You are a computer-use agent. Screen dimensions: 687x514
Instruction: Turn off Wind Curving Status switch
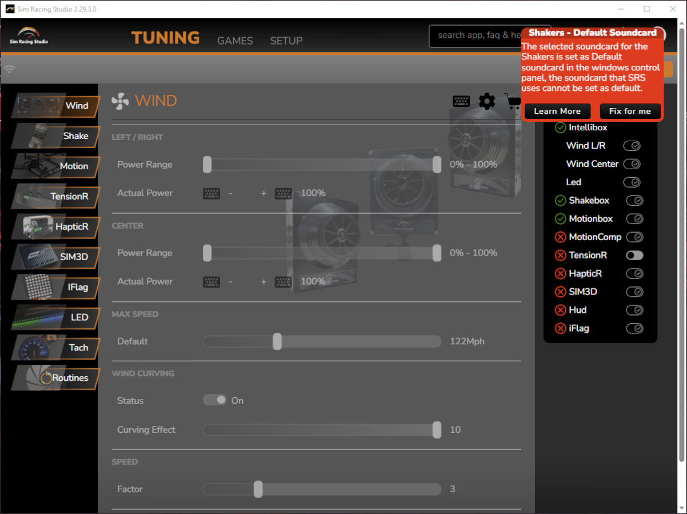click(x=215, y=400)
